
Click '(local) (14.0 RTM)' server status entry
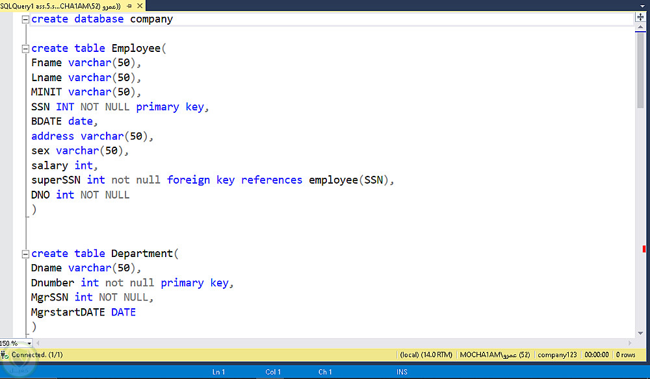pyautogui.click(x=426, y=354)
